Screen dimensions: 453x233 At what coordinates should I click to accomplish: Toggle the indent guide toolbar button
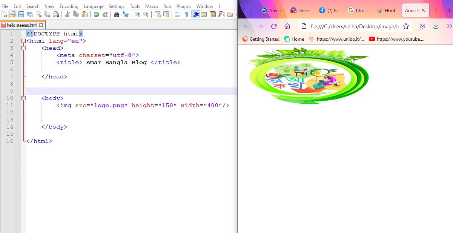pyautogui.click(x=195, y=14)
